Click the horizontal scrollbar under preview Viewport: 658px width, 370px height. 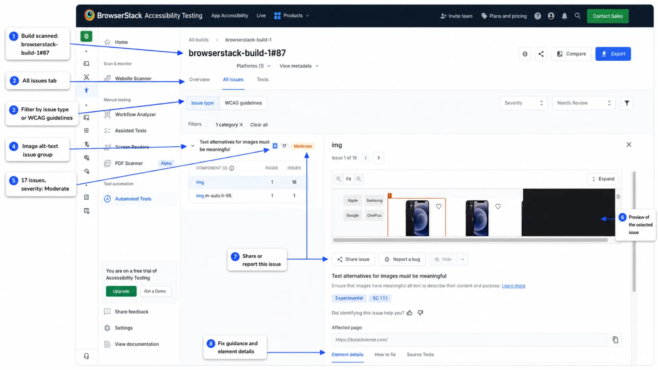(x=470, y=240)
